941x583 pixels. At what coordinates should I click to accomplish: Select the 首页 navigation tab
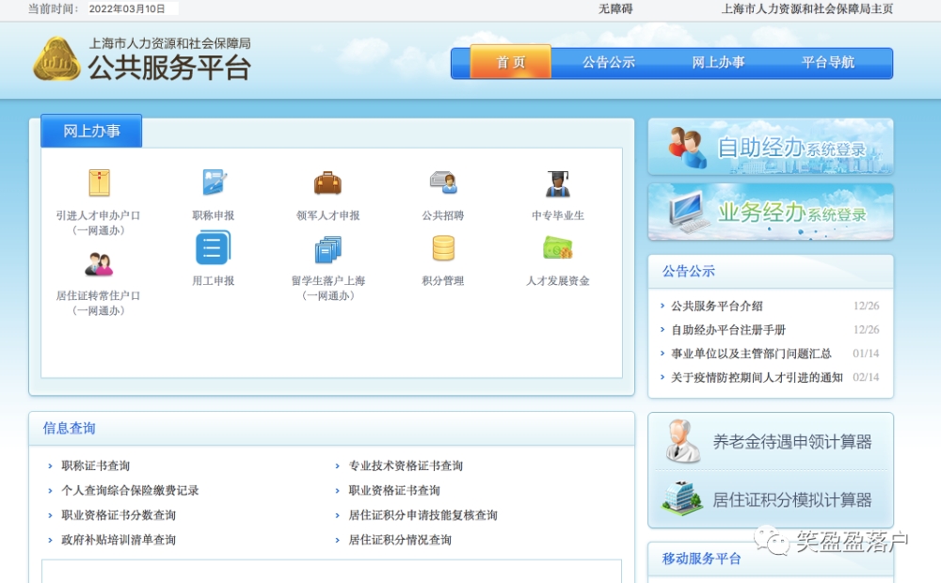[511, 62]
